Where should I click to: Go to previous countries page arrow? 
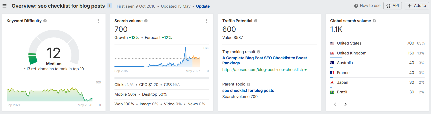pyautogui.click(x=335, y=104)
